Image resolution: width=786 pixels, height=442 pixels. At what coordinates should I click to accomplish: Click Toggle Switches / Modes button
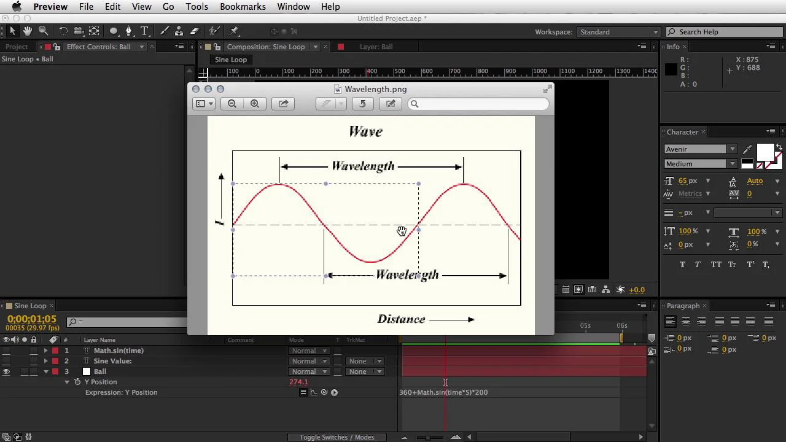coord(337,437)
